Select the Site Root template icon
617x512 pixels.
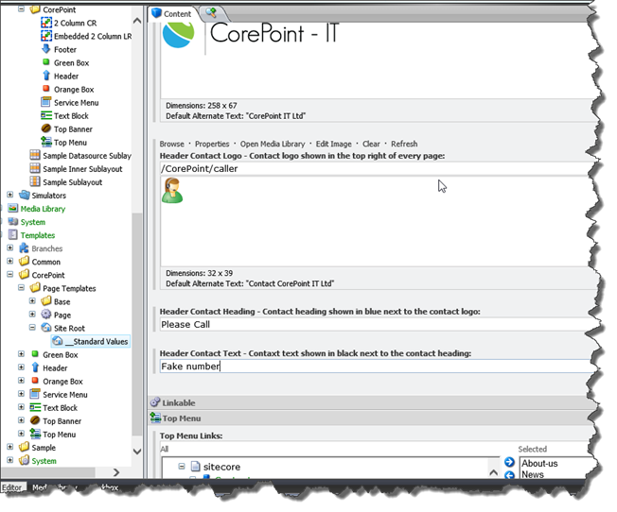coord(46,328)
